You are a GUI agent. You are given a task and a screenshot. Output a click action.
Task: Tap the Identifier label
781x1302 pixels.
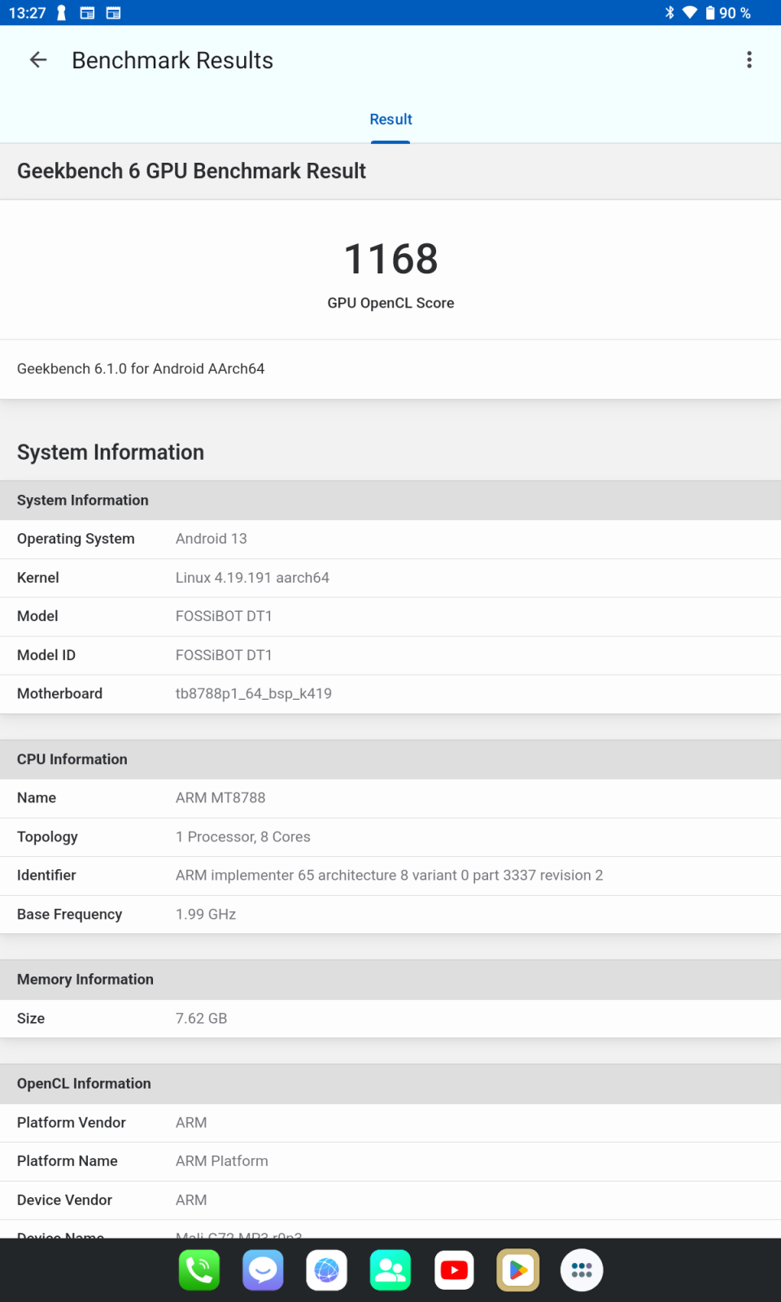point(46,875)
